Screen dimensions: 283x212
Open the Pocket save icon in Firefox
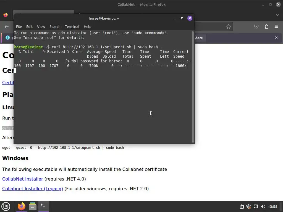pos(256,27)
